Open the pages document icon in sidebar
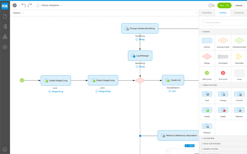 (x=5, y=16)
